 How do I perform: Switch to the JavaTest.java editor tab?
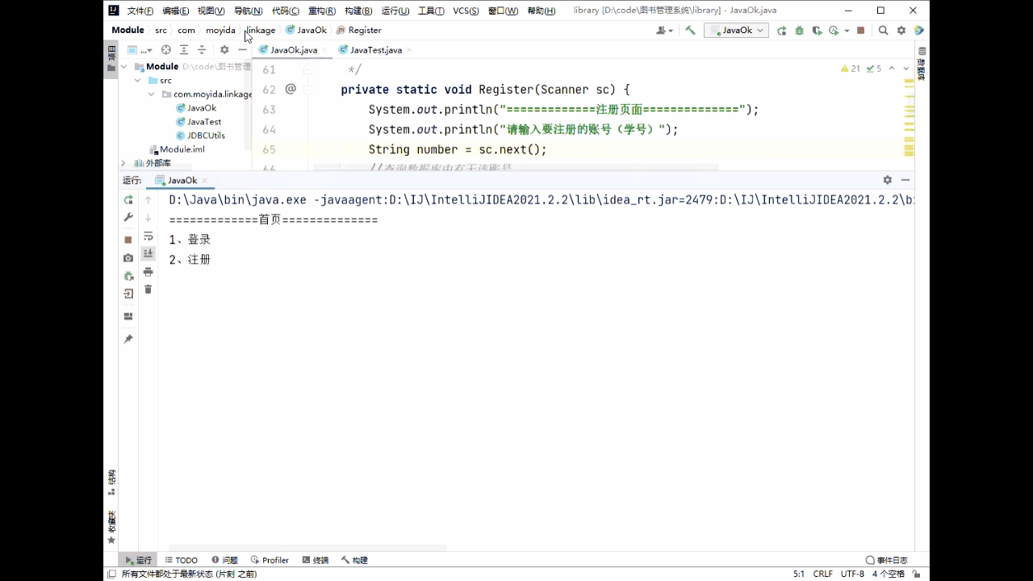370,50
